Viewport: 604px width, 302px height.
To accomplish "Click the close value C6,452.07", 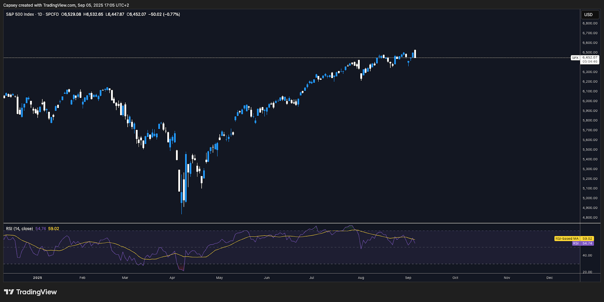I will pos(136,14).
